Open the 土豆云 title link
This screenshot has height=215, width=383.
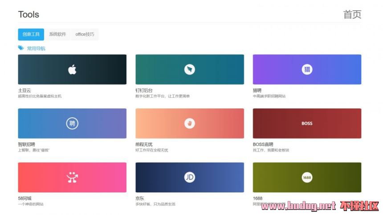coord(24,91)
